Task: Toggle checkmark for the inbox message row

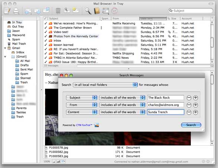Action: (x=46, y=40)
